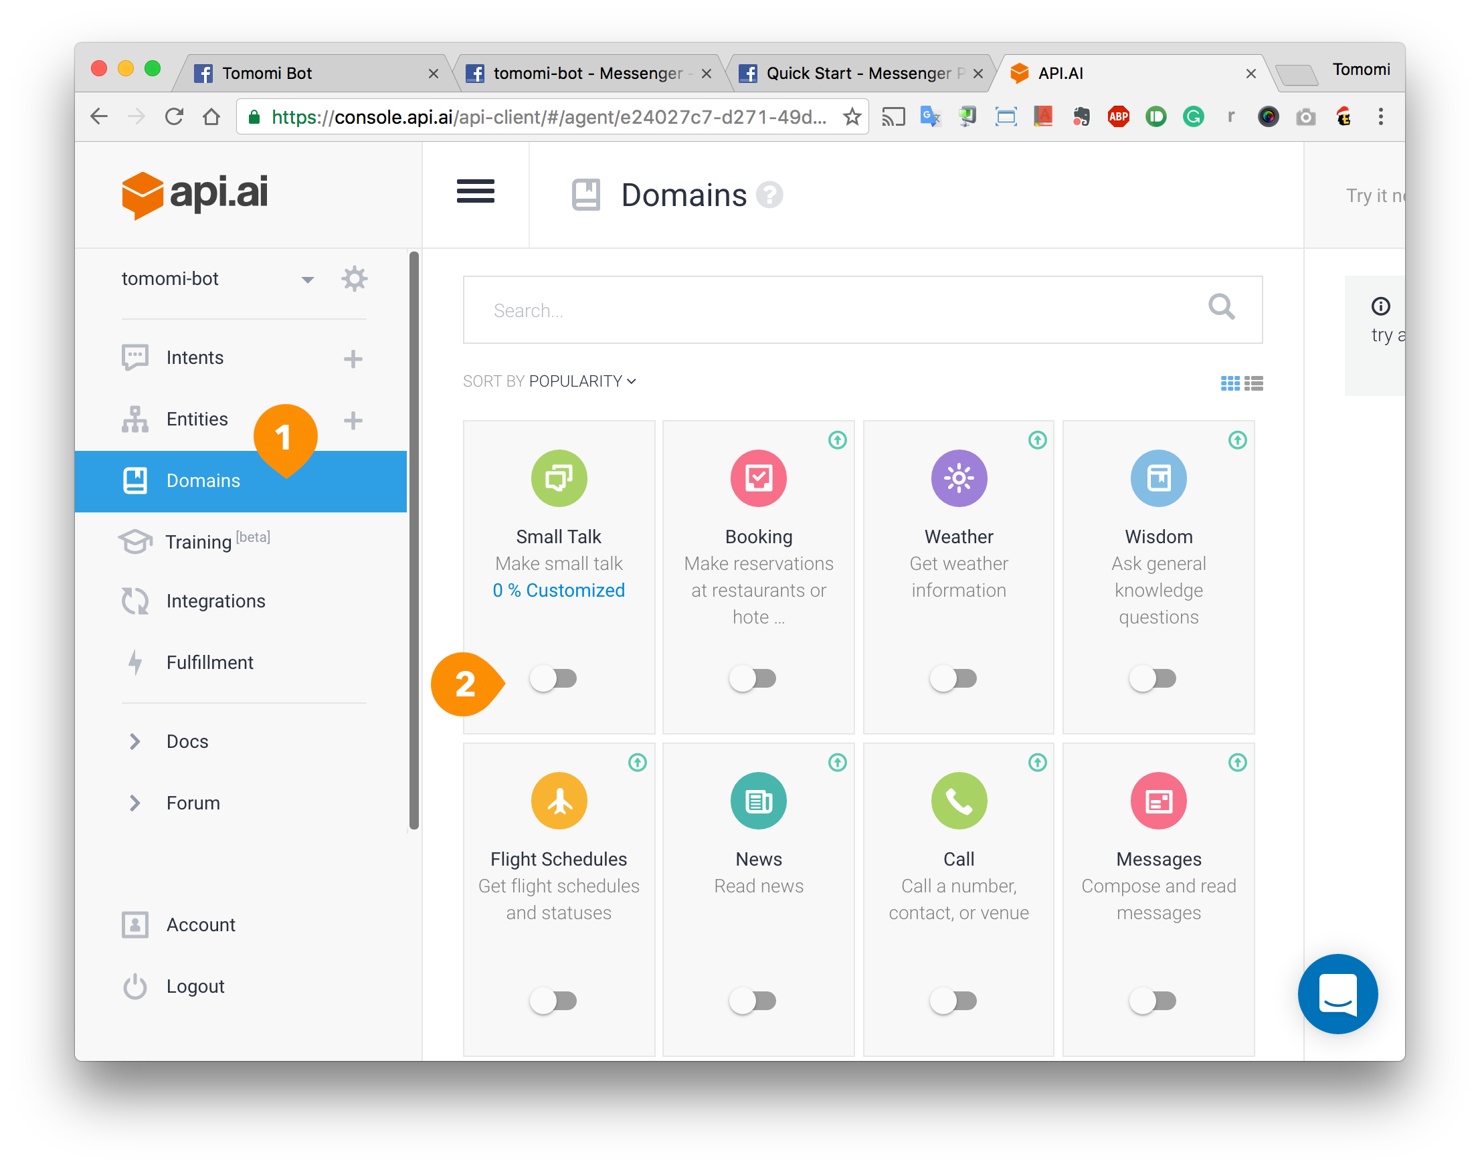Click the Call domain icon
The width and height of the screenshot is (1480, 1168).
click(x=957, y=799)
